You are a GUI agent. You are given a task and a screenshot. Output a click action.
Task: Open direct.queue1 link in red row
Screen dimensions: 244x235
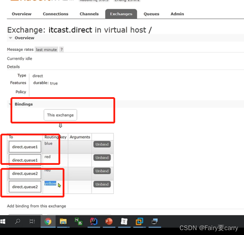point(25,160)
